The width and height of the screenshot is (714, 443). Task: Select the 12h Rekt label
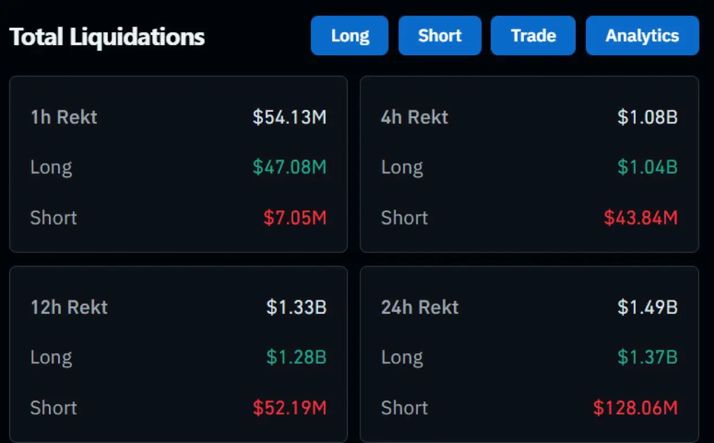[x=69, y=308]
